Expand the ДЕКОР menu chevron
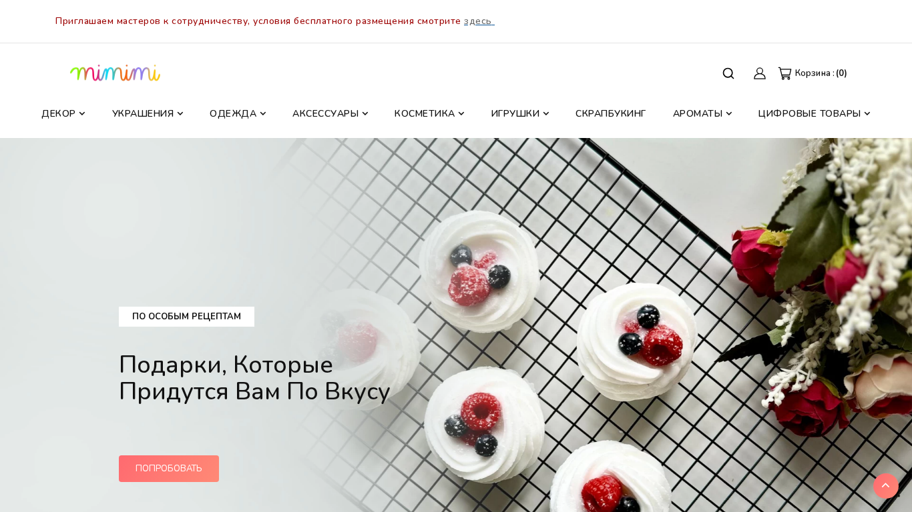 click(82, 114)
